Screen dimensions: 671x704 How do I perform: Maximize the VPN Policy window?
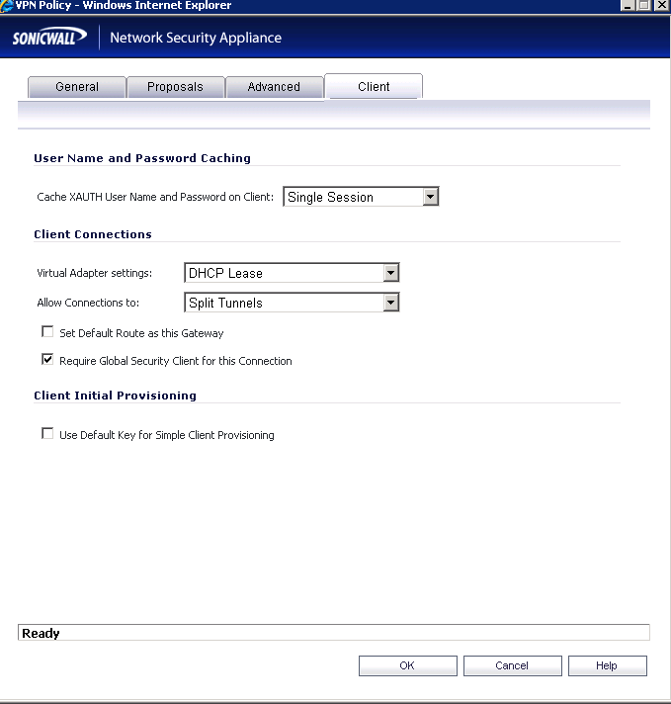tap(644, 5)
